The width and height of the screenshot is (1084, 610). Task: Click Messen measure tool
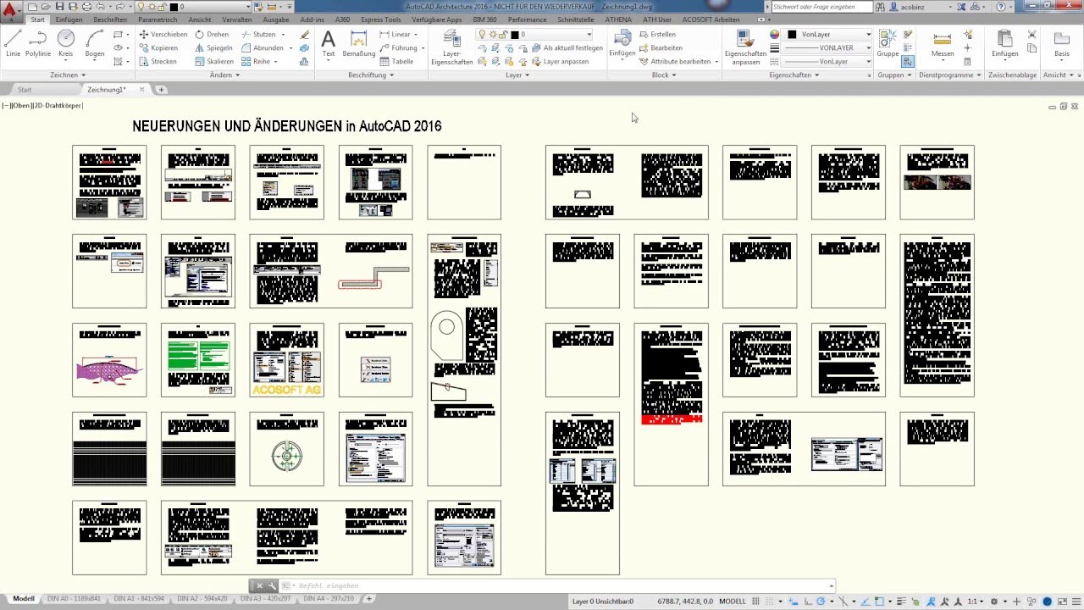pos(943,43)
